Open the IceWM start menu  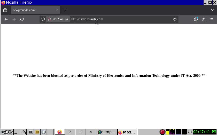[x=7, y=132]
